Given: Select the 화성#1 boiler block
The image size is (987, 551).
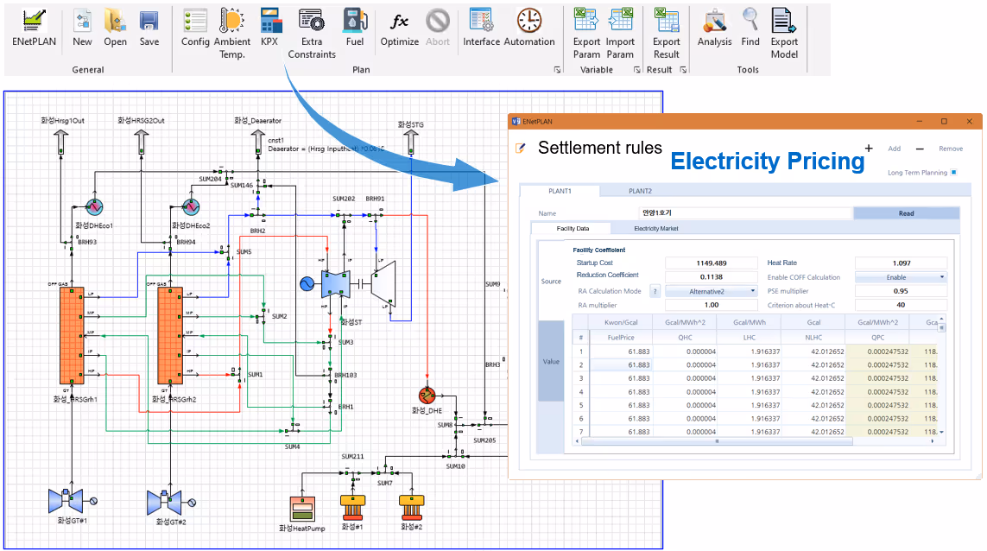Looking at the screenshot, I should [x=352, y=508].
